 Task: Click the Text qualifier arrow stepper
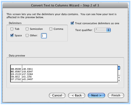(108, 30)
